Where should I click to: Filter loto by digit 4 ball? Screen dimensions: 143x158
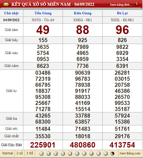click(x=70, y=154)
